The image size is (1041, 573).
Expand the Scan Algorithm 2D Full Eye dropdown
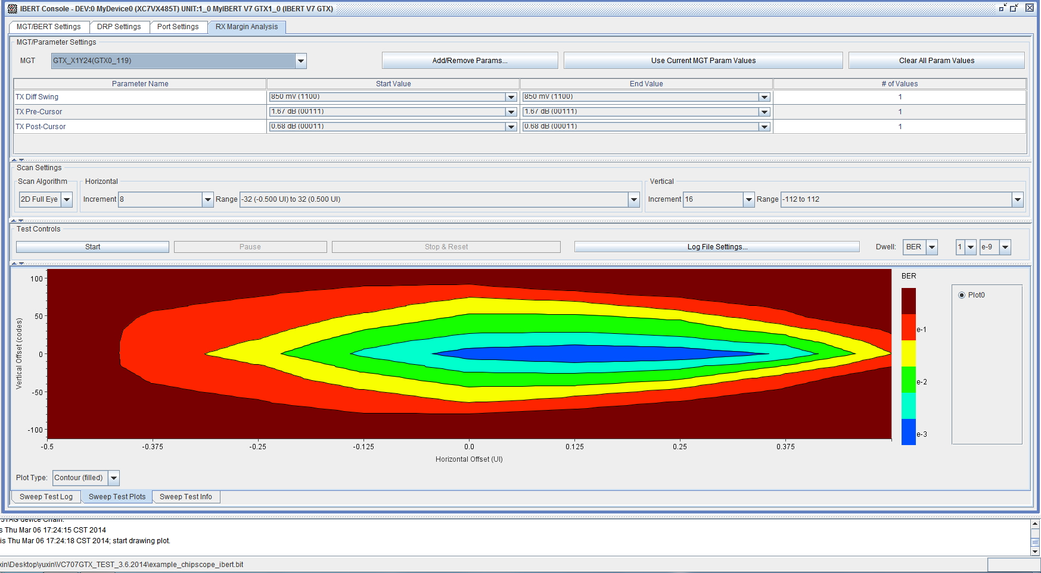67,199
